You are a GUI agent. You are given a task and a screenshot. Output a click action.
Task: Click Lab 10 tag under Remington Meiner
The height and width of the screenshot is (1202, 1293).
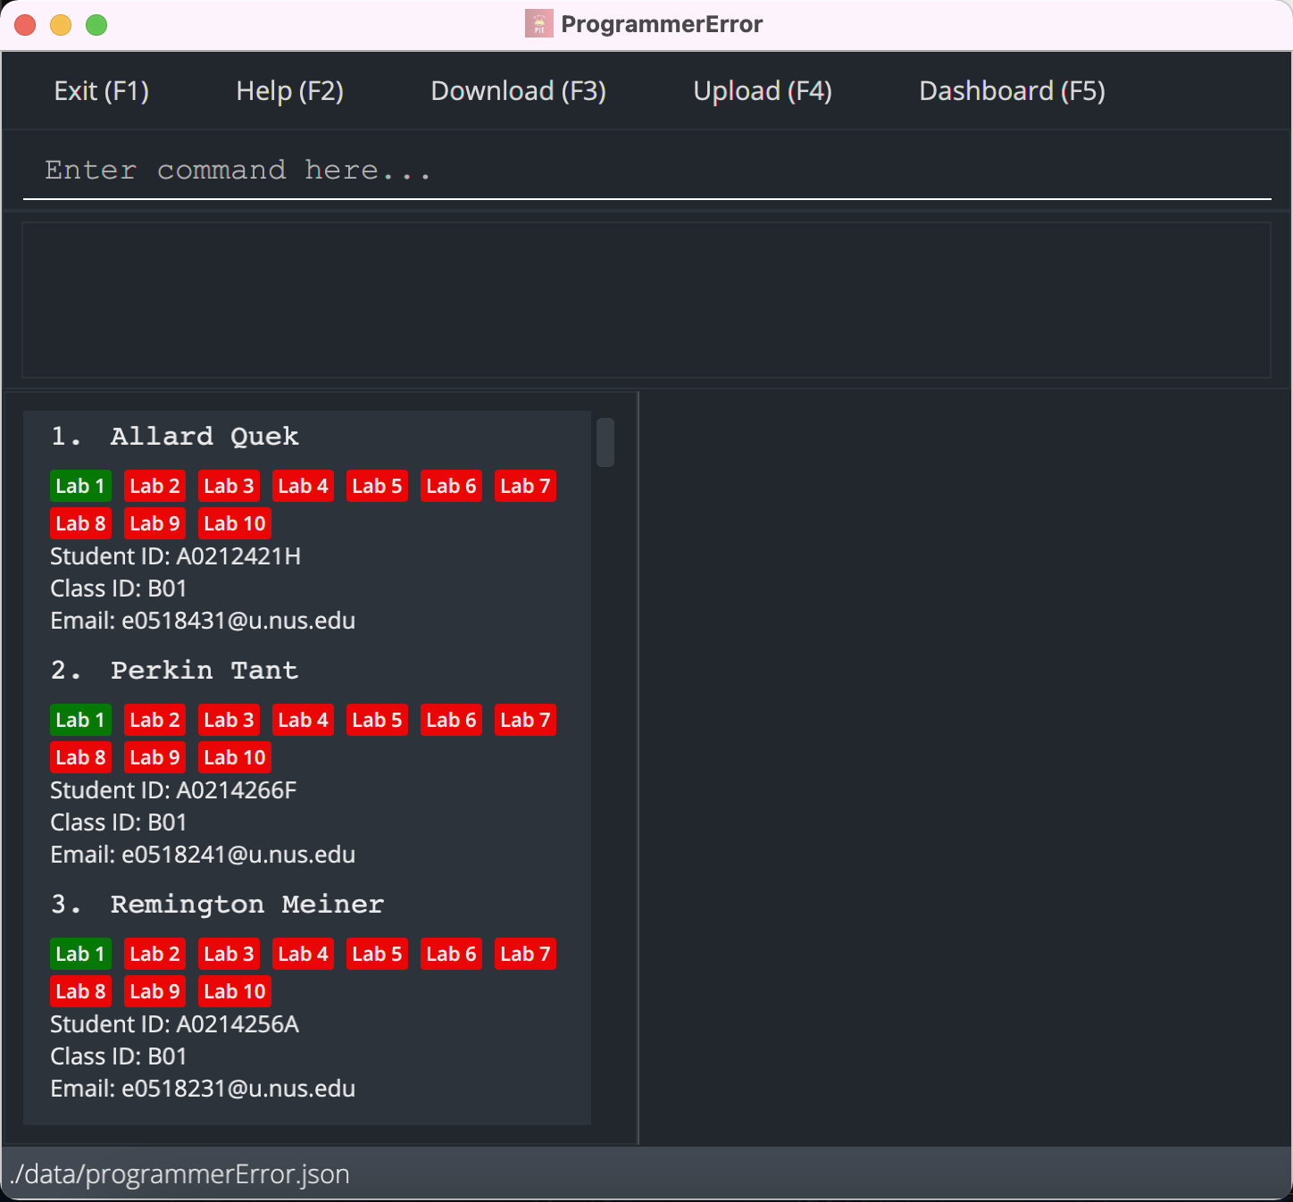click(x=234, y=991)
